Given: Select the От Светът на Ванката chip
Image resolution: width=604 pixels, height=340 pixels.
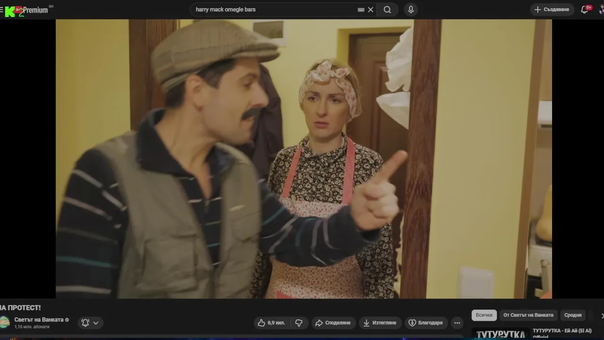Looking at the screenshot, I should [x=528, y=315].
